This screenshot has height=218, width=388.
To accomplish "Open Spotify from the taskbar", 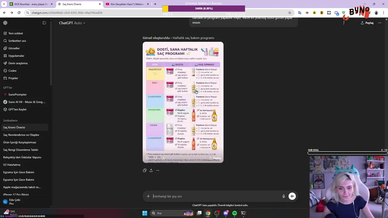I will [235, 213].
